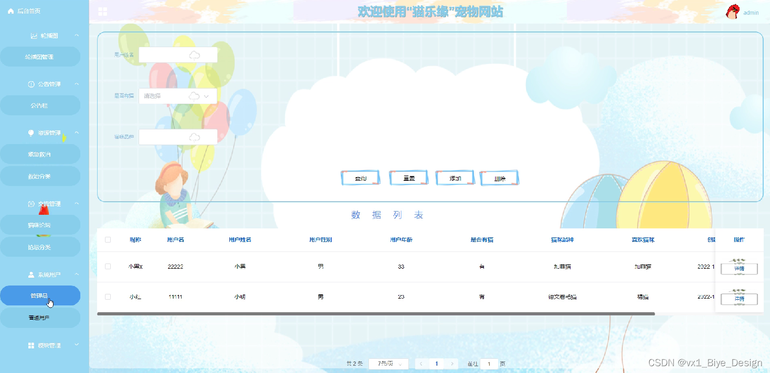
Task: Open 公告栏 in the sidebar
Action: pos(40,105)
